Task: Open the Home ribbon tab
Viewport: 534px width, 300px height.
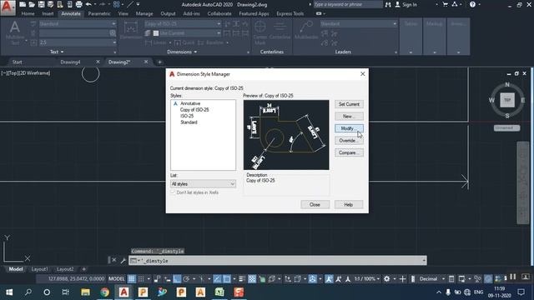Action: (x=28, y=14)
